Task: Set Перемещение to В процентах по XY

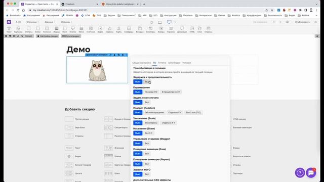Action: [171, 92]
